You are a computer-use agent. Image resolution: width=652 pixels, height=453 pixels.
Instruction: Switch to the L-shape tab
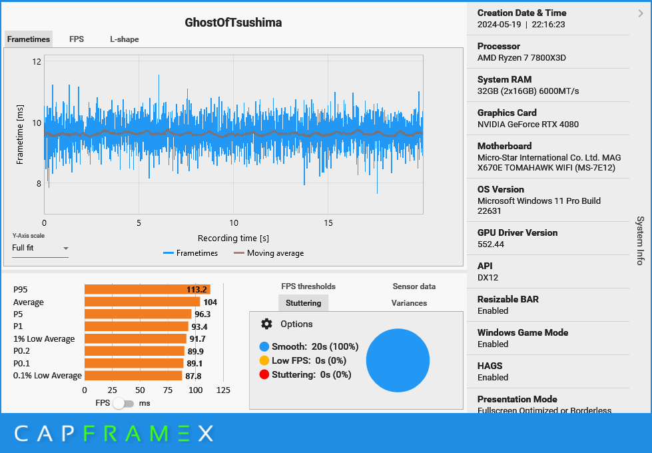(x=125, y=39)
